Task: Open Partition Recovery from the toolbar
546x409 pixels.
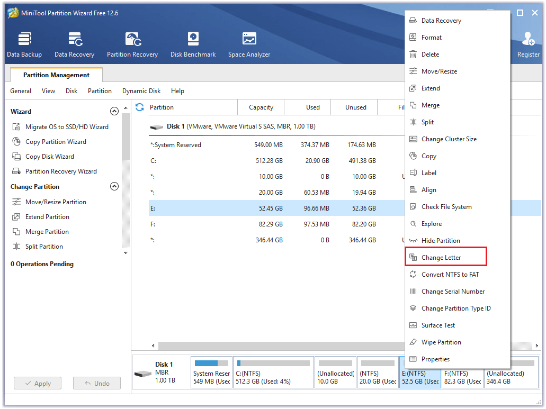Action: (132, 44)
